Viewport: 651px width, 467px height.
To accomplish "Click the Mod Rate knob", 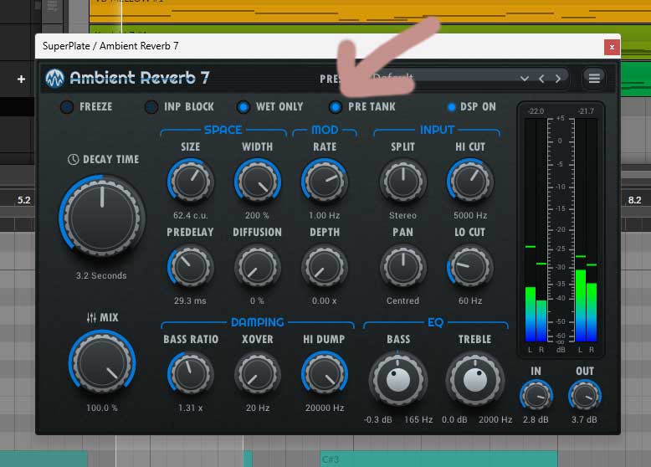I will (x=325, y=182).
